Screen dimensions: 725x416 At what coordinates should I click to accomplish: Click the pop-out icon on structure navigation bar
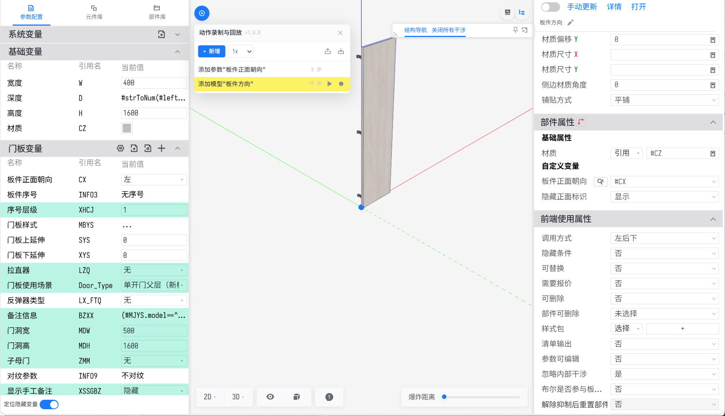(525, 30)
